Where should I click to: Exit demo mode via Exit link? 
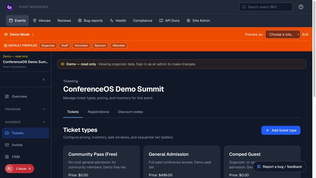coord(305,34)
